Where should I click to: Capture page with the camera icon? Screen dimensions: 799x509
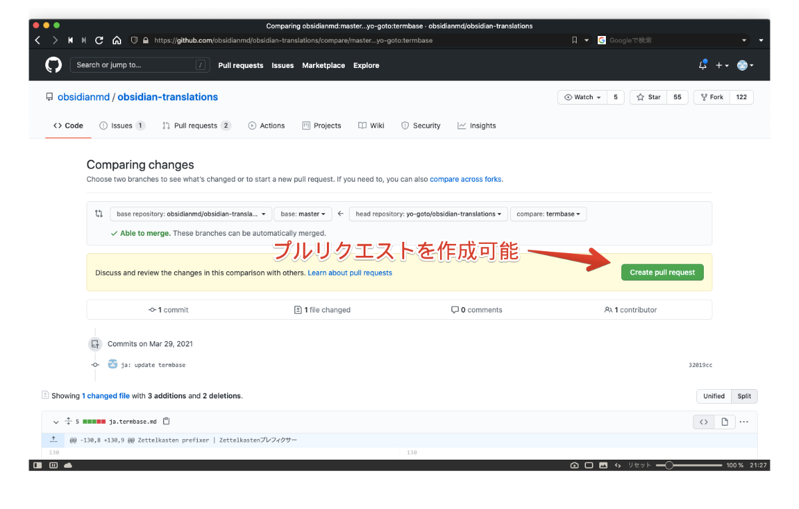pyautogui.click(x=575, y=465)
